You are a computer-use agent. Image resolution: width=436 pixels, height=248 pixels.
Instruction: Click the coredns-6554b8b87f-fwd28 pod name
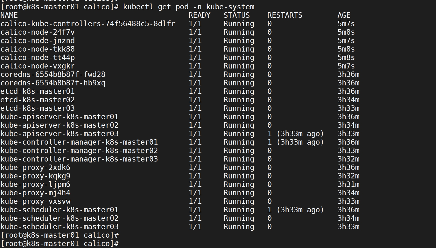53,74
